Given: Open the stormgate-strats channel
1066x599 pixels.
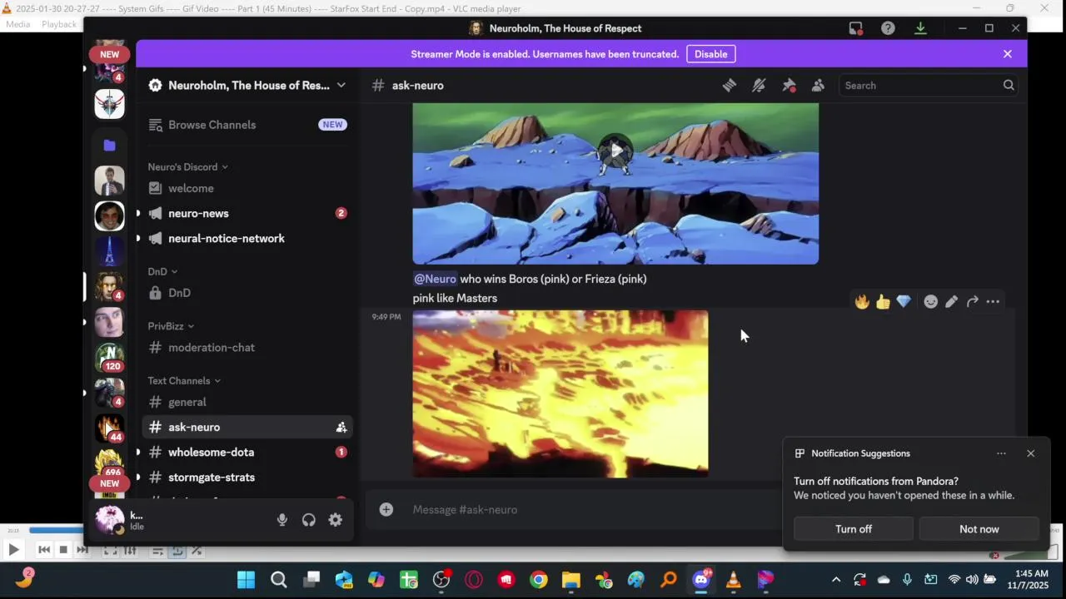Looking at the screenshot, I should click(x=247, y=477).
